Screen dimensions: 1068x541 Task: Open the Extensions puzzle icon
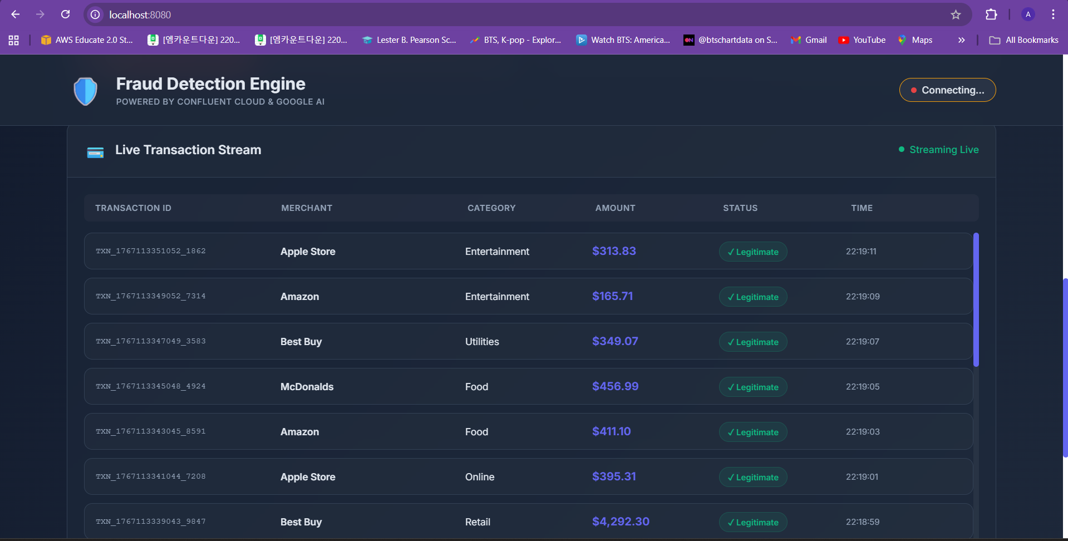(x=991, y=14)
